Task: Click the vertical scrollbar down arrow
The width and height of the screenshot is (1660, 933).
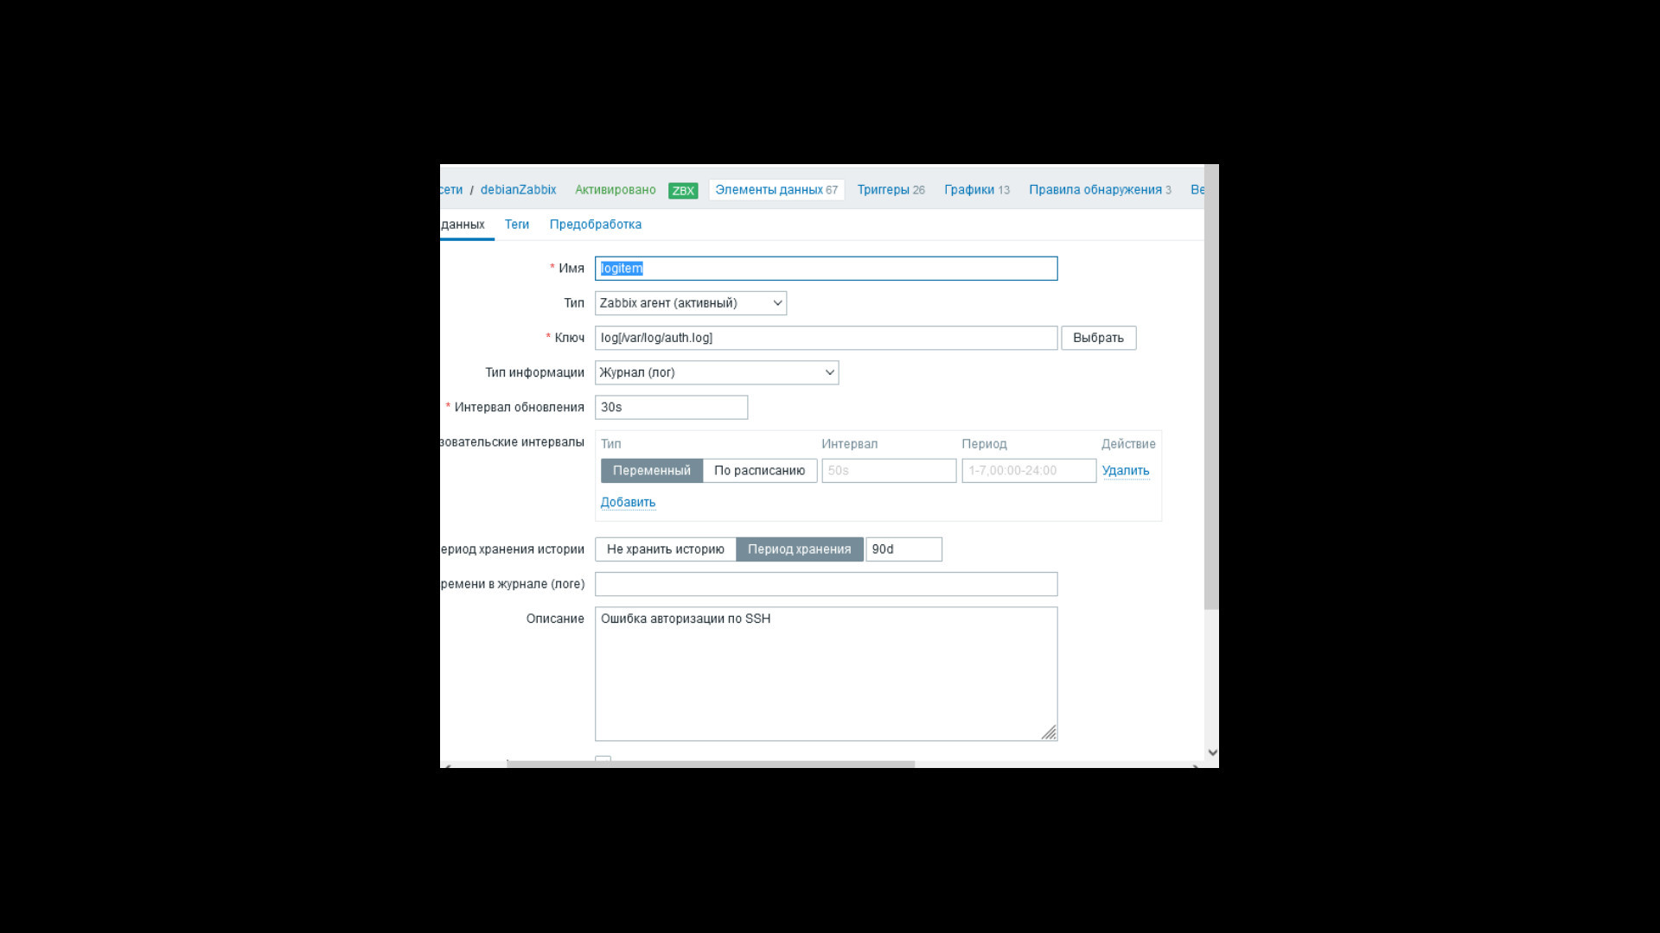Action: pos(1211,752)
